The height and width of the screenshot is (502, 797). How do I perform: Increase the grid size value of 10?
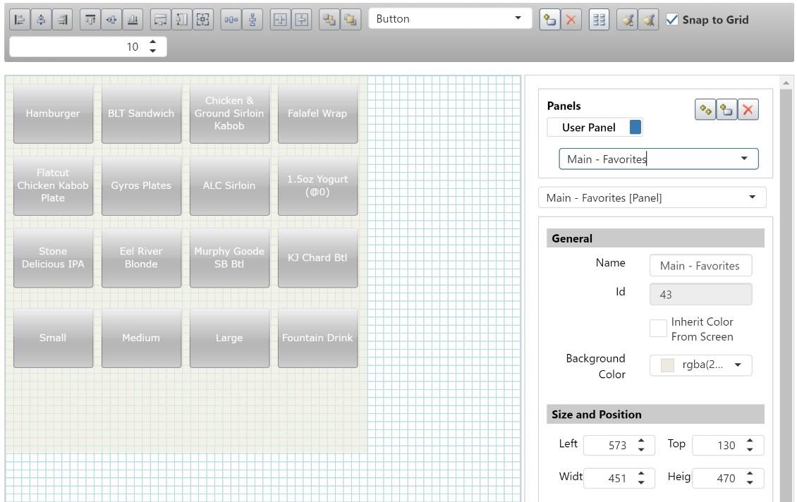153,42
